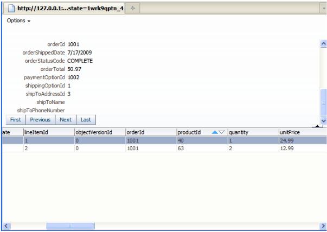Select table row with lineItemId 1

point(164,140)
